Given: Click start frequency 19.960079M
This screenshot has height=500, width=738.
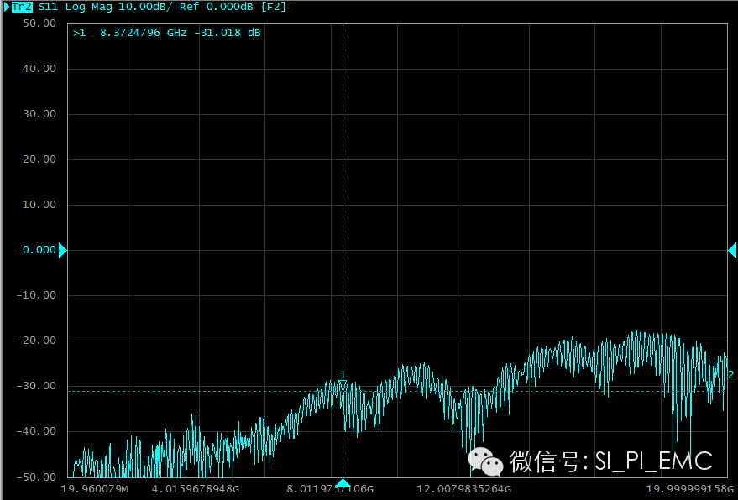Looking at the screenshot, I should [96, 489].
